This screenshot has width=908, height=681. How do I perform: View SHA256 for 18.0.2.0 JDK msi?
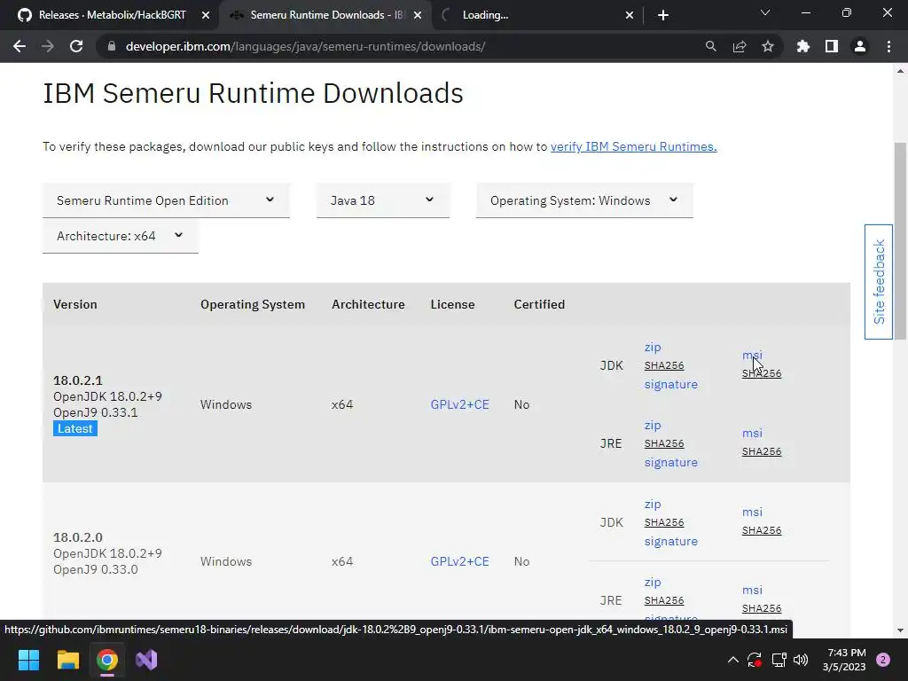tap(762, 530)
